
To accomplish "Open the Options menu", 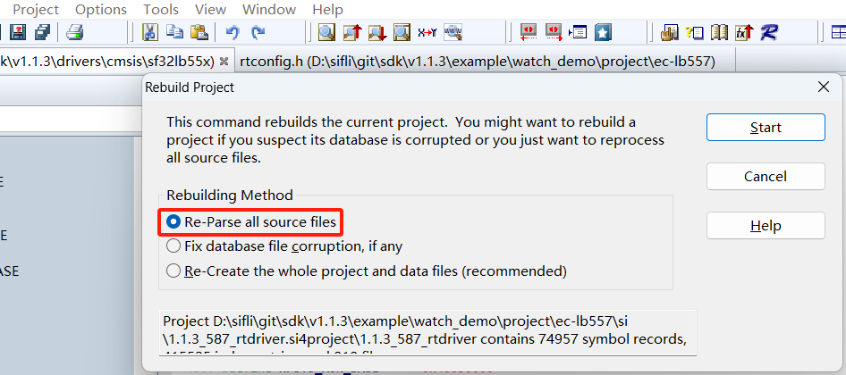I will coord(101,9).
